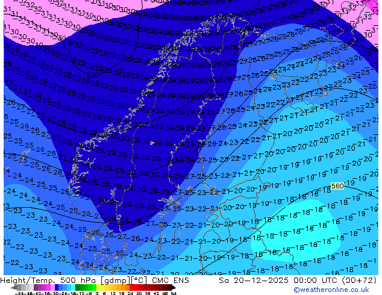Click the 'CMC ENS' model label
The height and width of the screenshot is (295, 382).
171,281
